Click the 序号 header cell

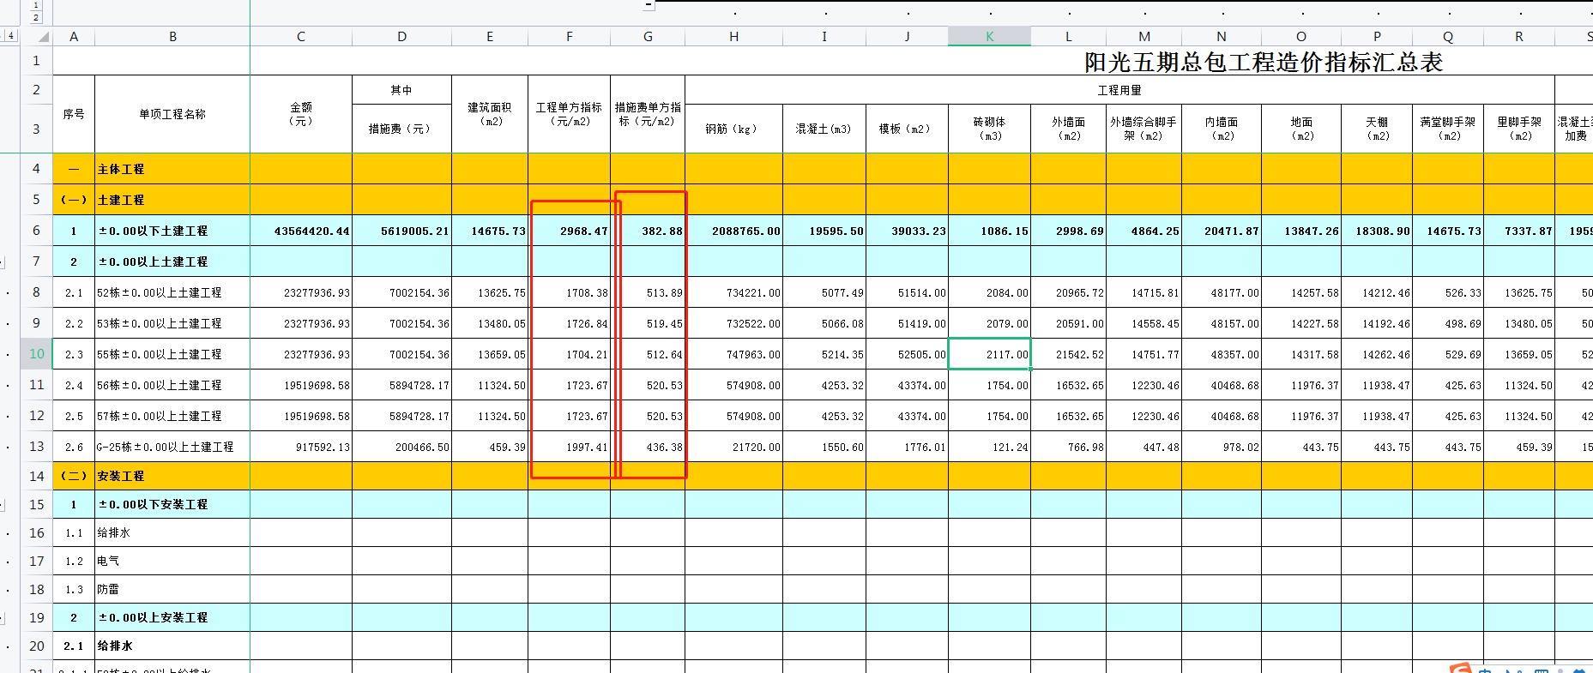[74, 114]
